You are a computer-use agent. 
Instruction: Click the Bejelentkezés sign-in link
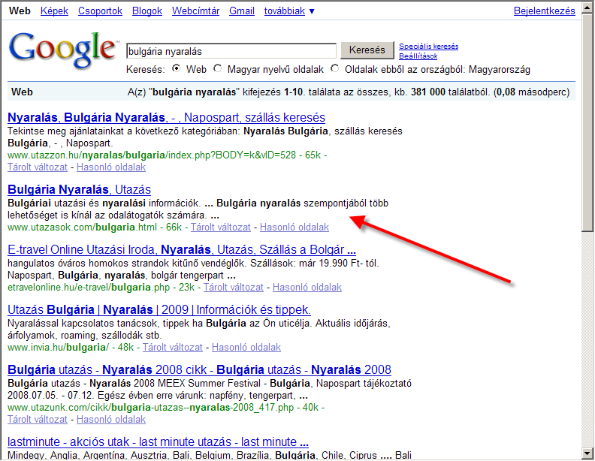[545, 11]
